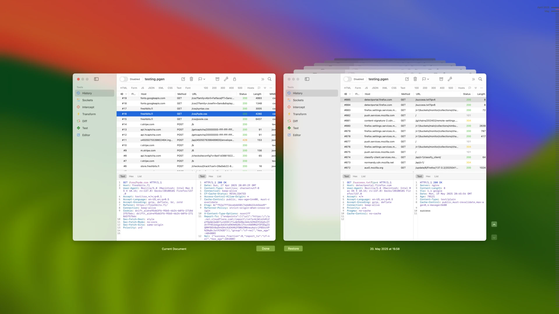This screenshot has height=314, width=559.
Task: Click the compose note icon in current document
Action: point(183,79)
